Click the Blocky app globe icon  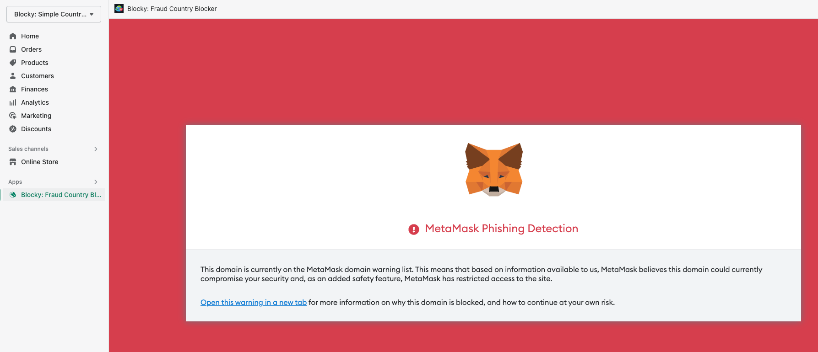[13, 194]
